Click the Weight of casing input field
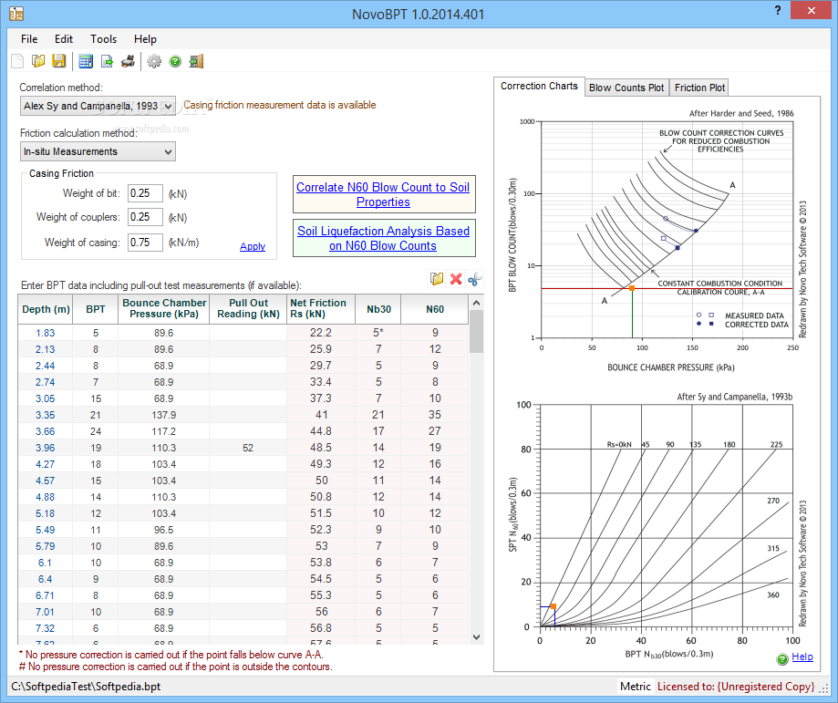 click(x=145, y=243)
